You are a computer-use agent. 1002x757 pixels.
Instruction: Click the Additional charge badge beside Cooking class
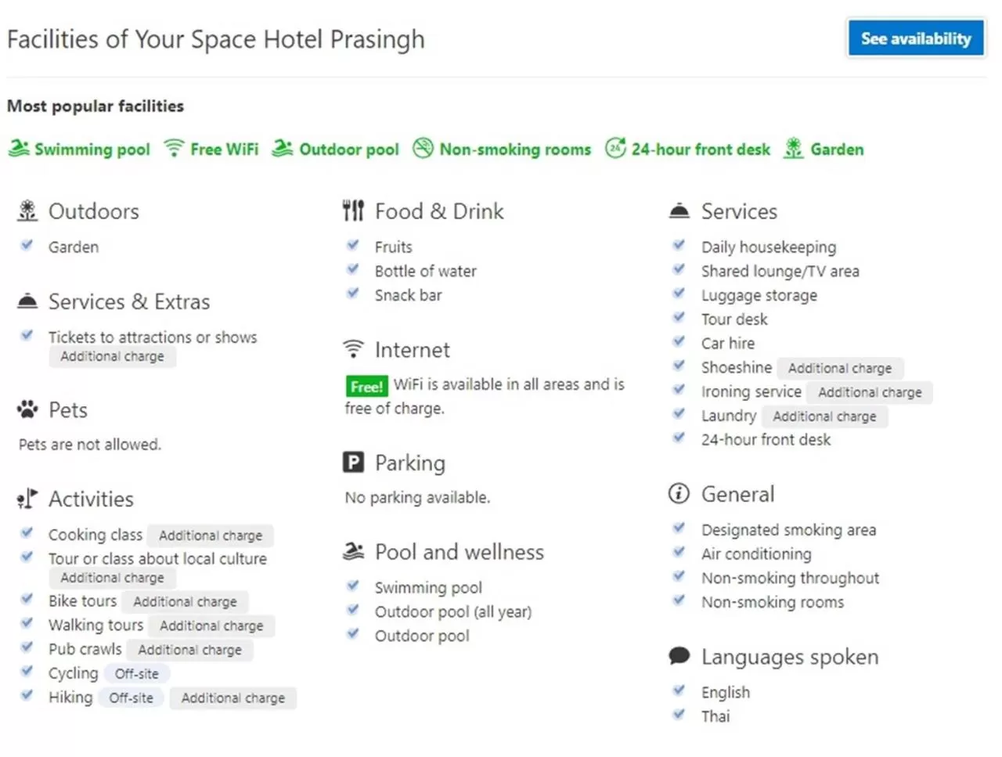click(x=210, y=535)
